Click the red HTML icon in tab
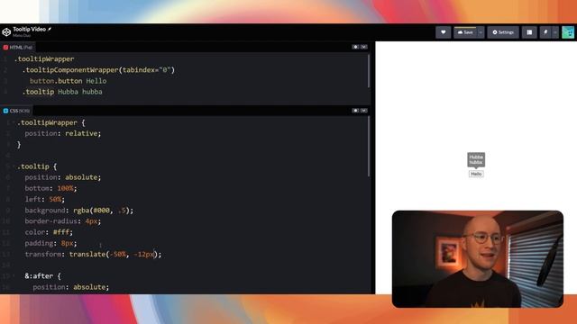 5,48
